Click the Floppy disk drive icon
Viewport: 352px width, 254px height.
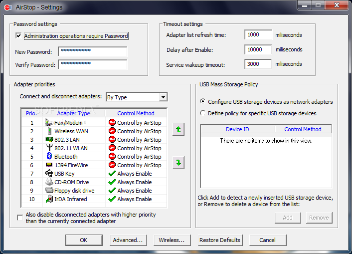click(x=49, y=191)
